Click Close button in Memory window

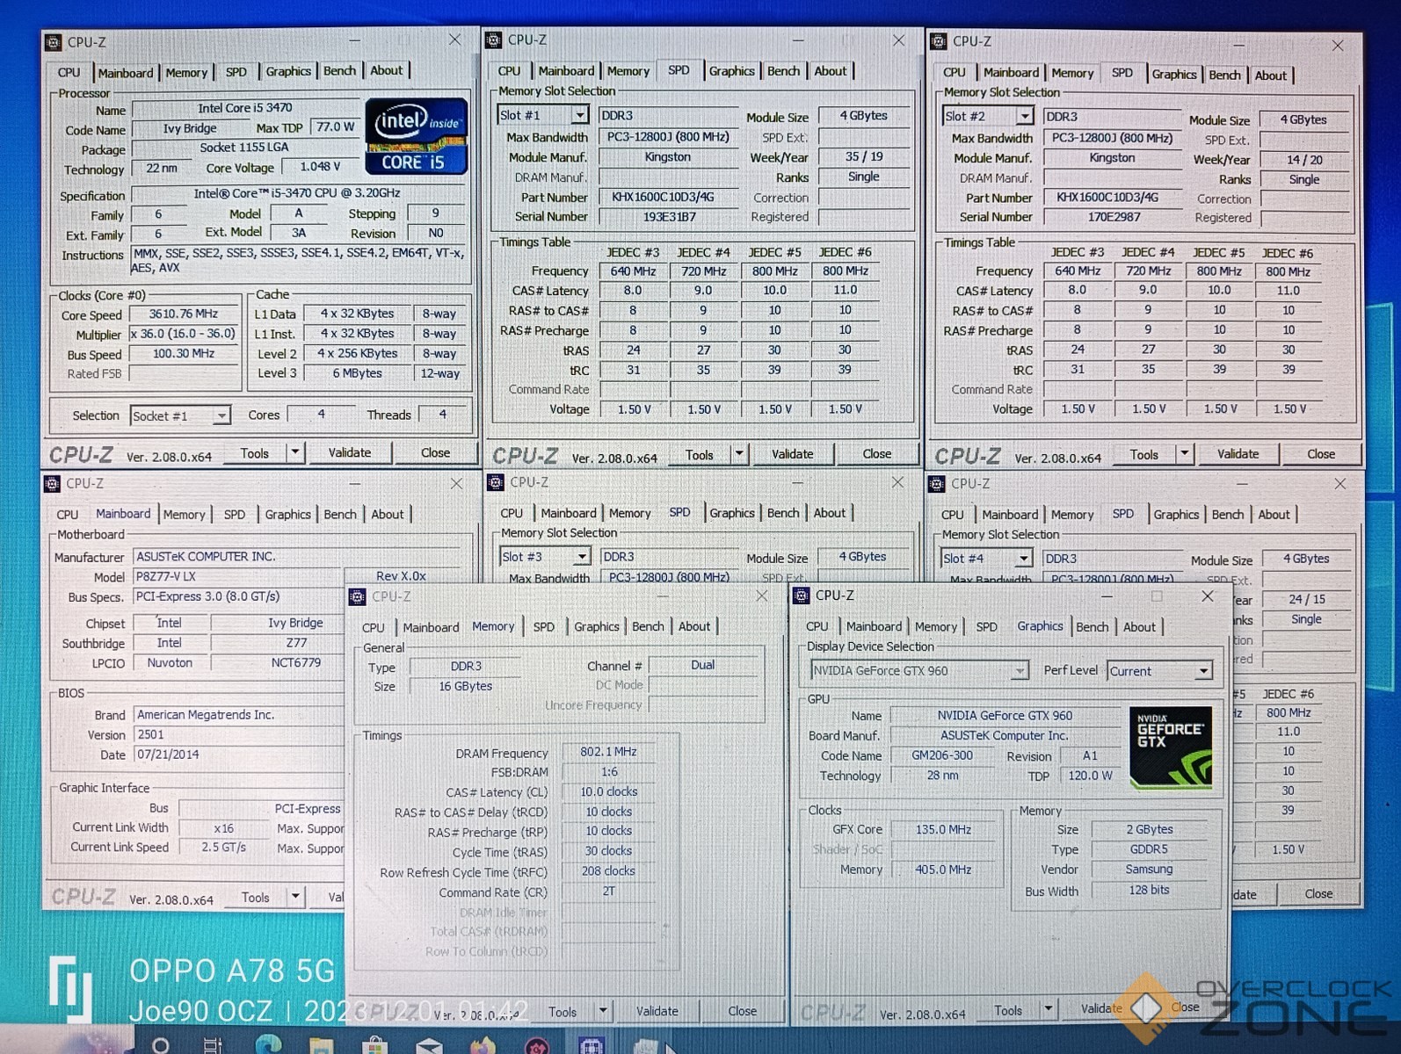(742, 1011)
